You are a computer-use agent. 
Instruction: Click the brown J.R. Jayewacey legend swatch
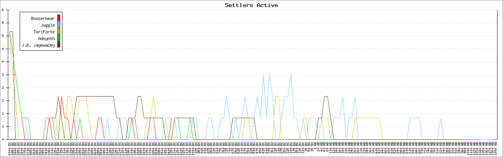click(59, 45)
